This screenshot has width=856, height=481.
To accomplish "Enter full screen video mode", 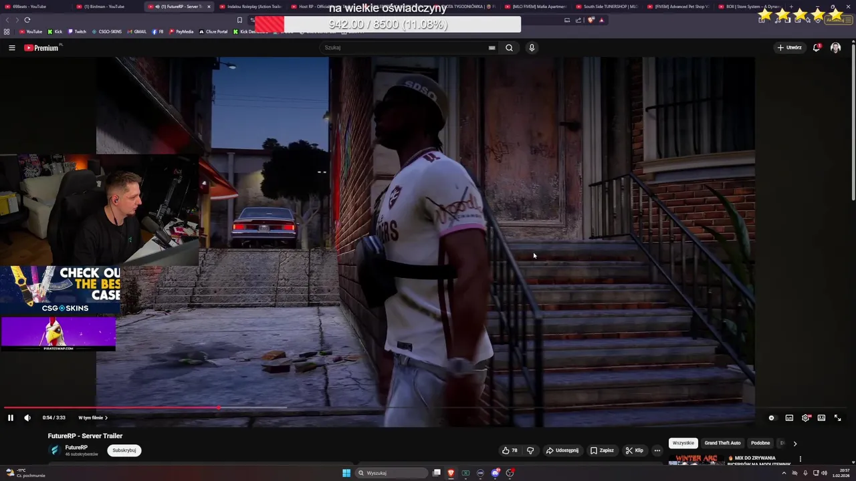I will click(837, 418).
